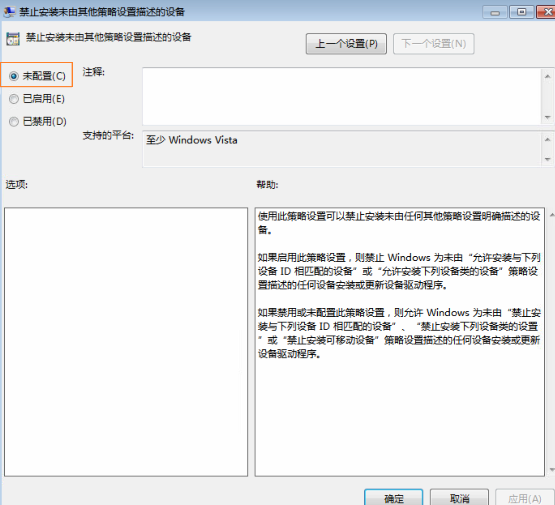
Task: Click the title bar window icon
Action: pyautogui.click(x=9, y=12)
